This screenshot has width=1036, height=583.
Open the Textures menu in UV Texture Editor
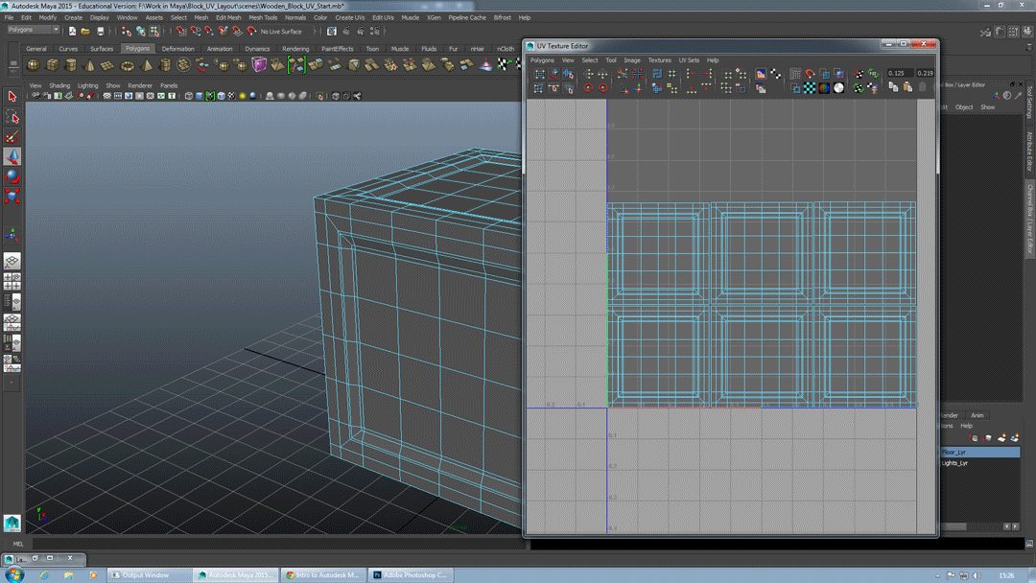tap(659, 59)
